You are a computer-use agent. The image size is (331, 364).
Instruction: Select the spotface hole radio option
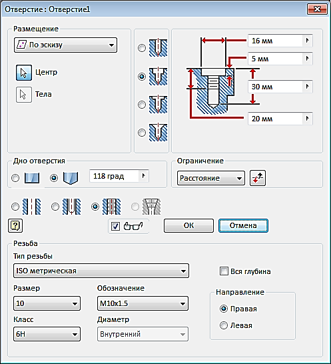[x=142, y=105]
